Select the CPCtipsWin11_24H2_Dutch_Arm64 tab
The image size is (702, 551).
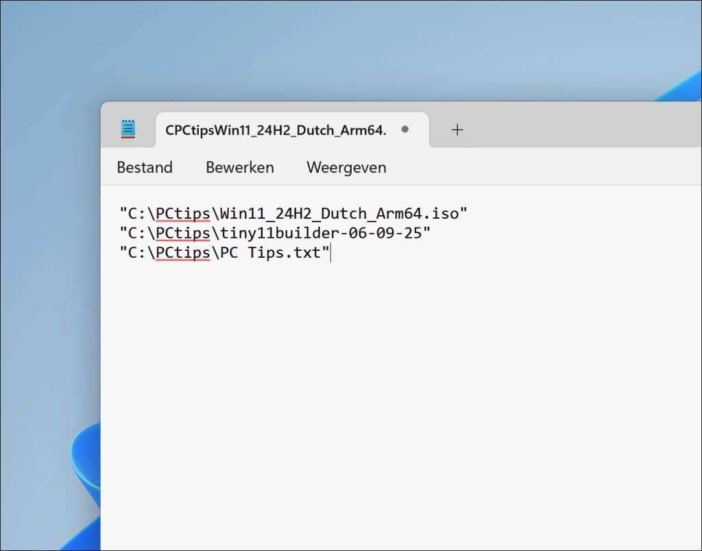(x=292, y=130)
